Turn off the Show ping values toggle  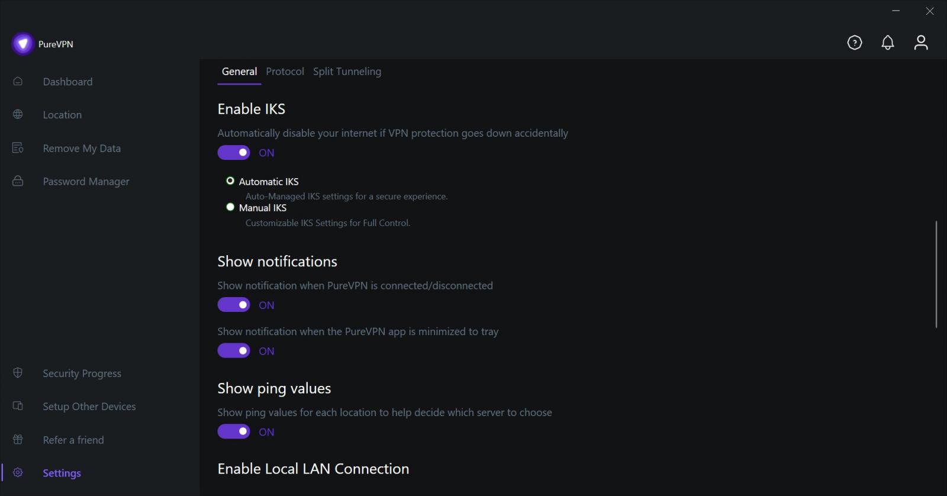[x=234, y=431]
